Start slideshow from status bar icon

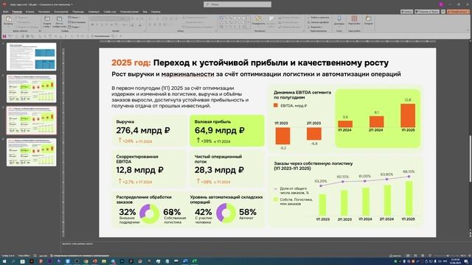[x=430, y=255]
